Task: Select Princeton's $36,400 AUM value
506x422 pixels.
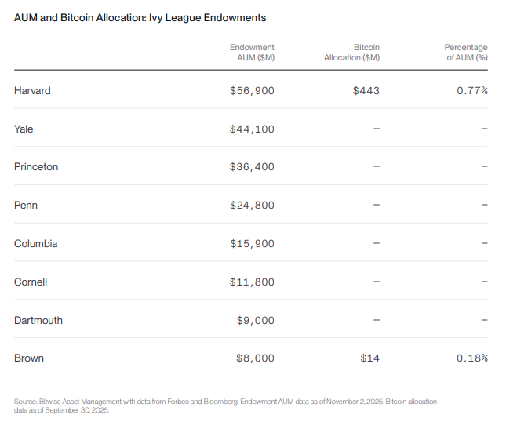Action: point(252,166)
